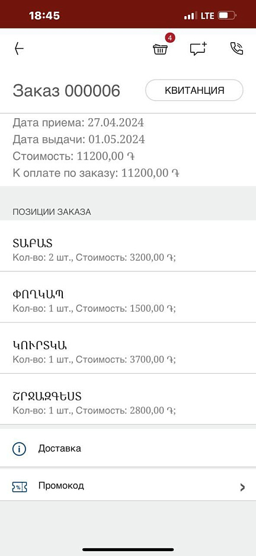Open the Доставка row
Image resolution: width=256 pixels, height=556 pixels.
pos(128,448)
